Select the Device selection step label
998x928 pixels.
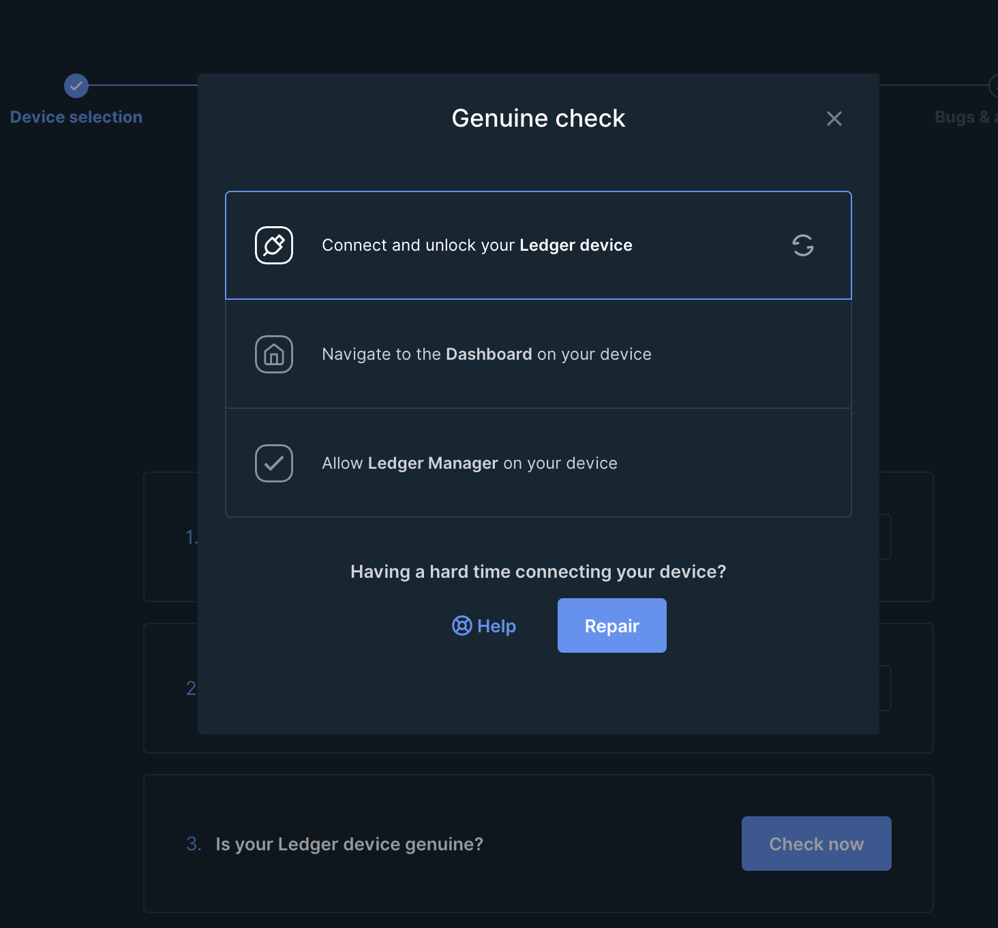76,117
